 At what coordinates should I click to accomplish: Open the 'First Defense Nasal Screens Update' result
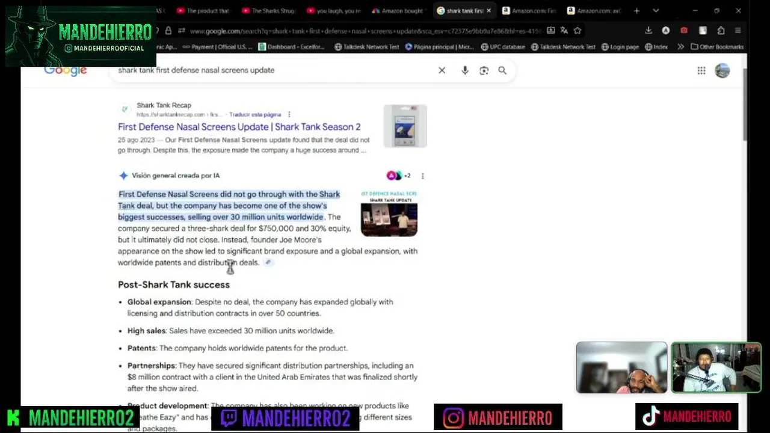pyautogui.click(x=239, y=127)
